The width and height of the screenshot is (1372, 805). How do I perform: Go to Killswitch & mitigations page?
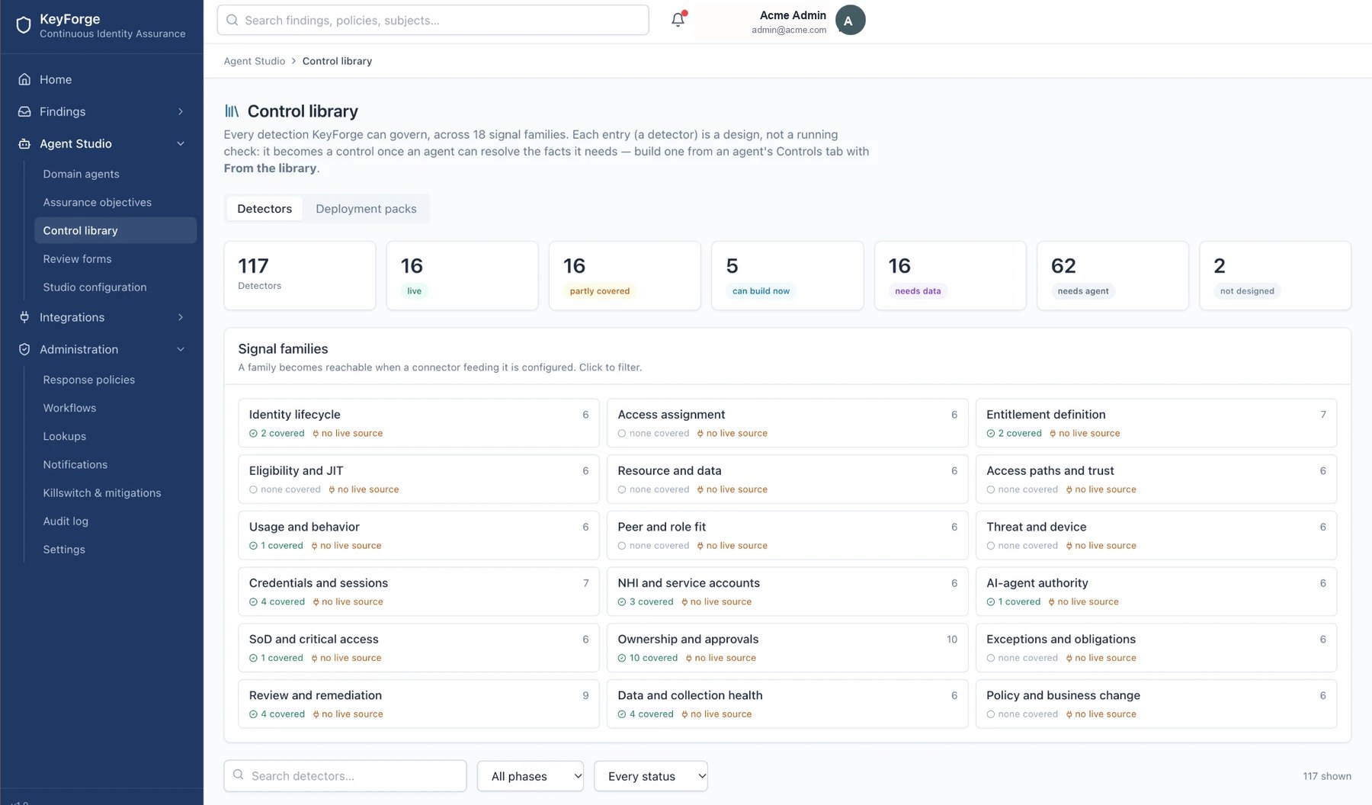coord(115,492)
